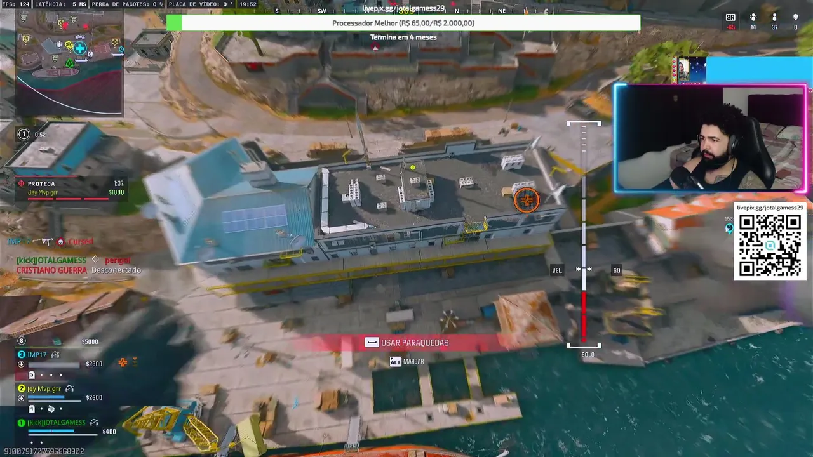Click the small avatar card above webcam

click(x=683, y=70)
